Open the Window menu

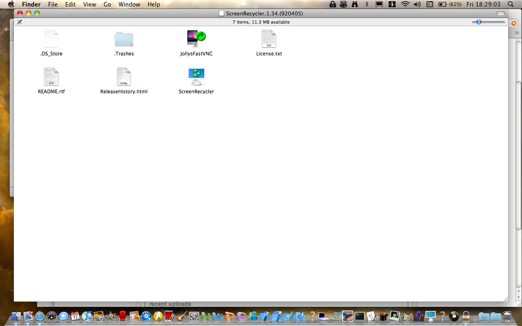(129, 4)
